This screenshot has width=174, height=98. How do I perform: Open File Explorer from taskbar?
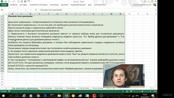pyautogui.click(x=59, y=96)
